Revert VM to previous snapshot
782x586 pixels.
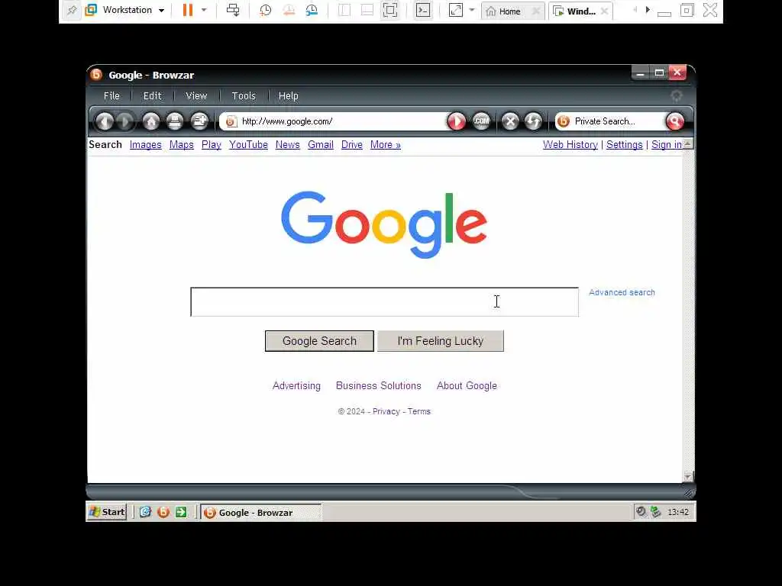288,11
